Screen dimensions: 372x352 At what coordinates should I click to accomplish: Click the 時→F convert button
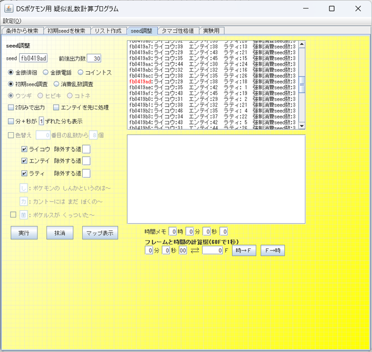click(244, 251)
